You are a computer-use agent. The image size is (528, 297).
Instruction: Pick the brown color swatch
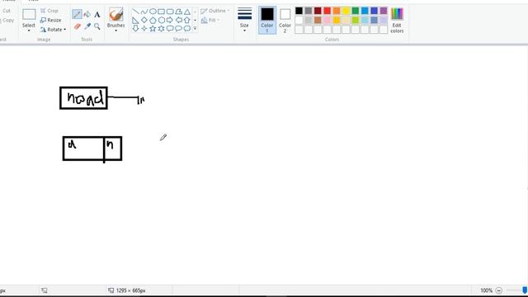point(318,20)
